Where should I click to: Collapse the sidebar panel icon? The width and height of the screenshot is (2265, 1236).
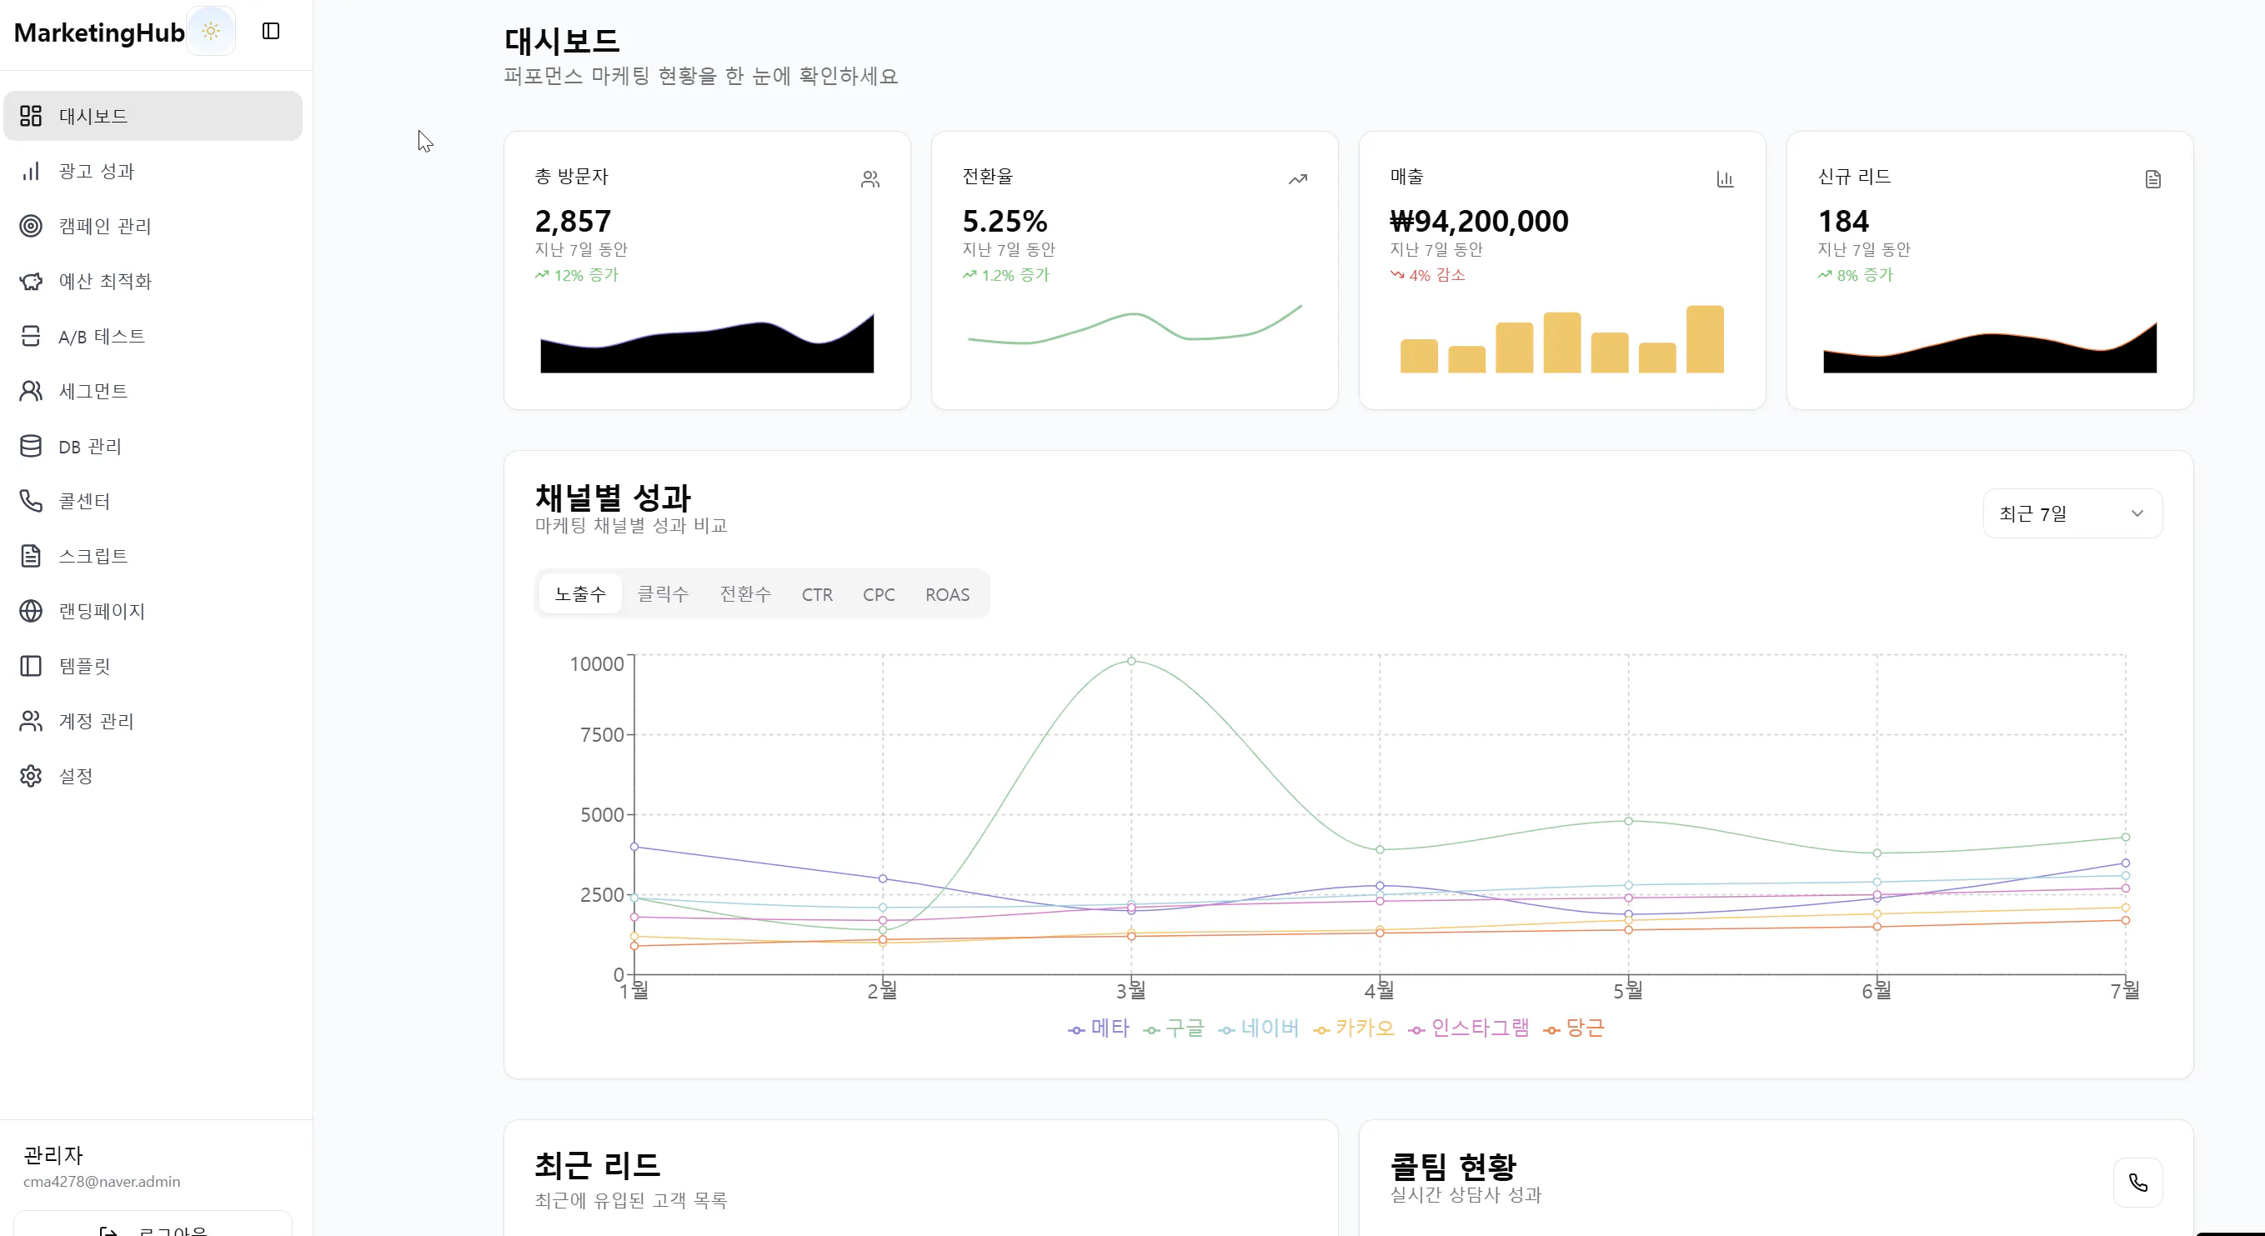coord(271,32)
